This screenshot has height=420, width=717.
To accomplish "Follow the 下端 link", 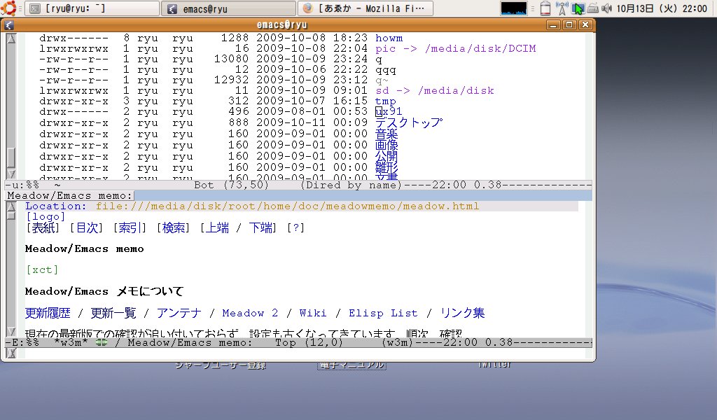I will click(260, 227).
